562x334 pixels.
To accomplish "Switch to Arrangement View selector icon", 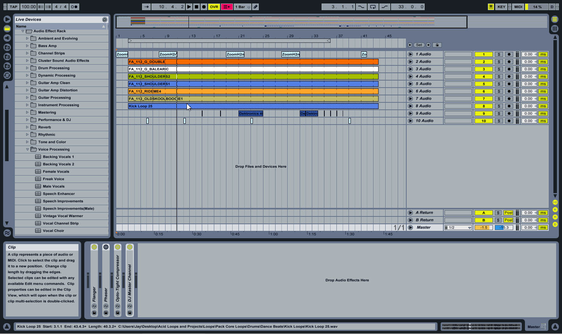I will point(555,19).
